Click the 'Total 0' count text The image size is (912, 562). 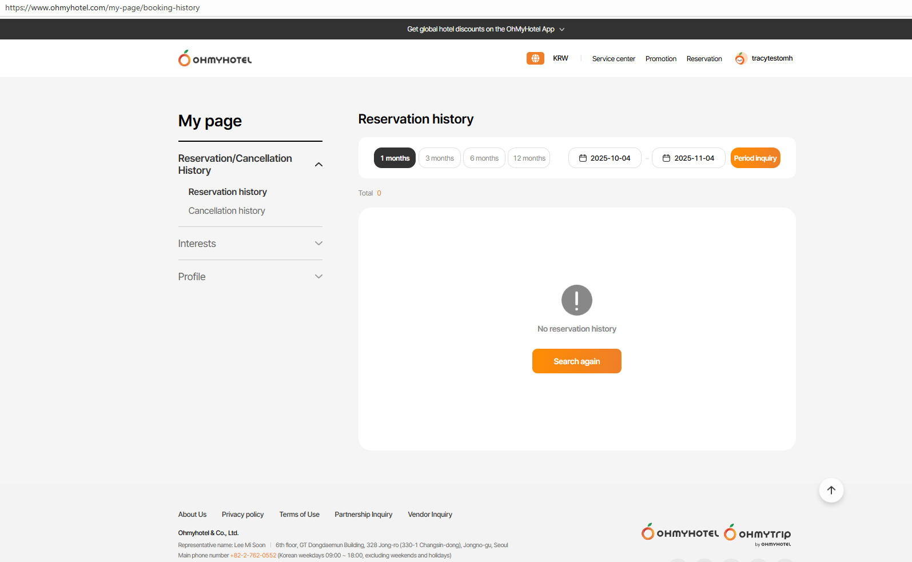point(370,193)
